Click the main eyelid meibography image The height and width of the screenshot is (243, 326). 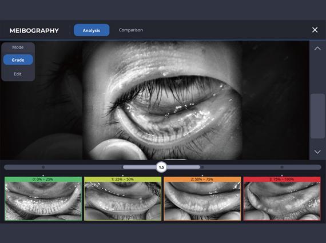tap(162, 101)
